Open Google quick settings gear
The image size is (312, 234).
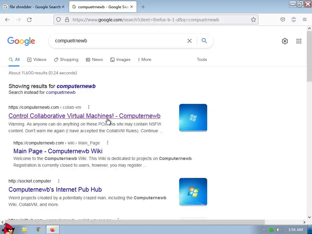coord(285,41)
